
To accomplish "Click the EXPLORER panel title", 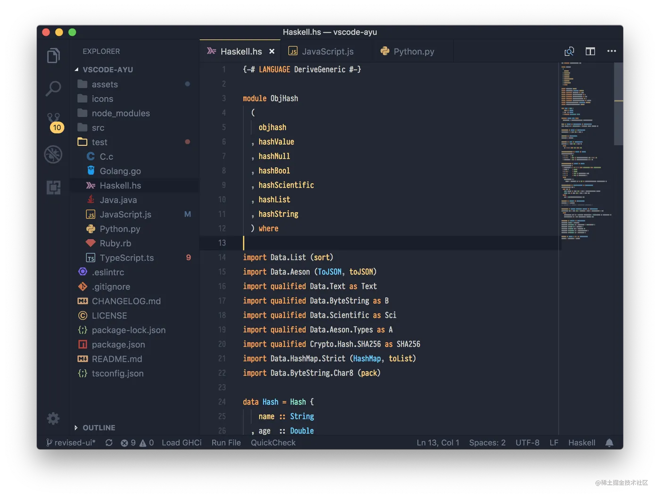I will click(x=101, y=51).
